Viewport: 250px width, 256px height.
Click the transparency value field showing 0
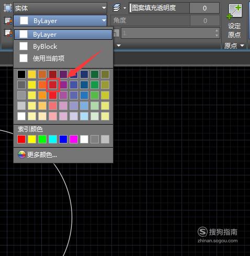click(x=204, y=8)
